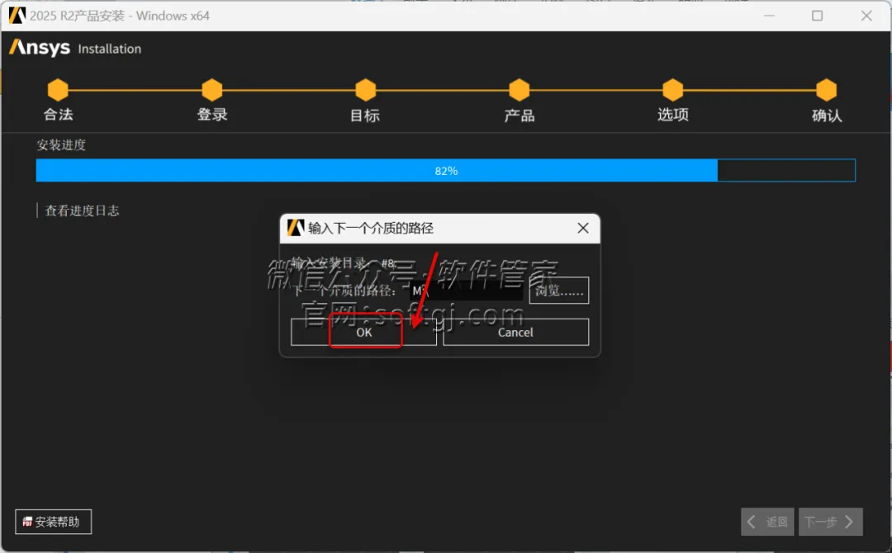Minimize the installer window
This screenshot has height=553, width=892.
click(769, 16)
